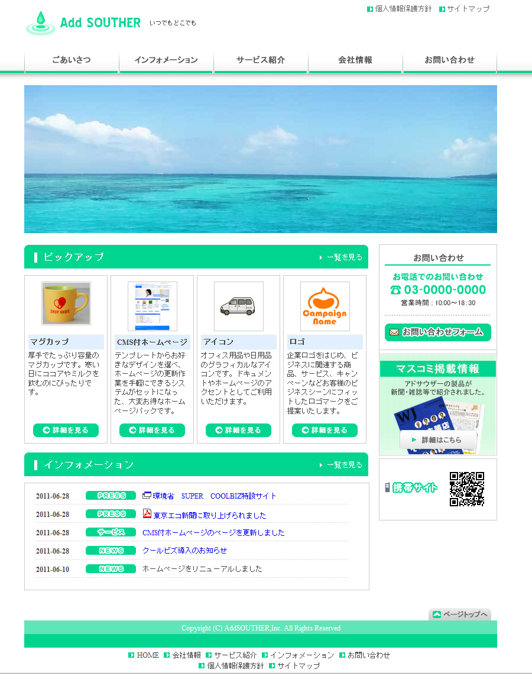Click the new-window icon beside 環境省 link
The width and height of the screenshot is (532, 679).
[x=147, y=496]
